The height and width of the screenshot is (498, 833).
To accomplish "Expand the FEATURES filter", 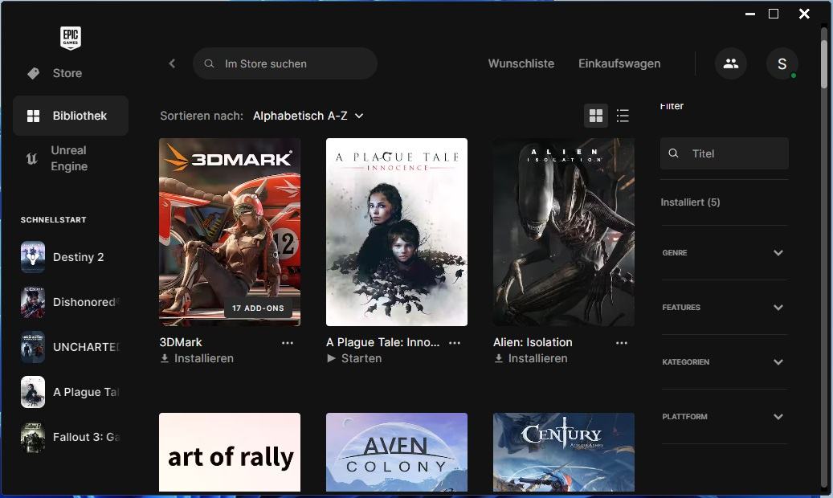I will pyautogui.click(x=724, y=307).
